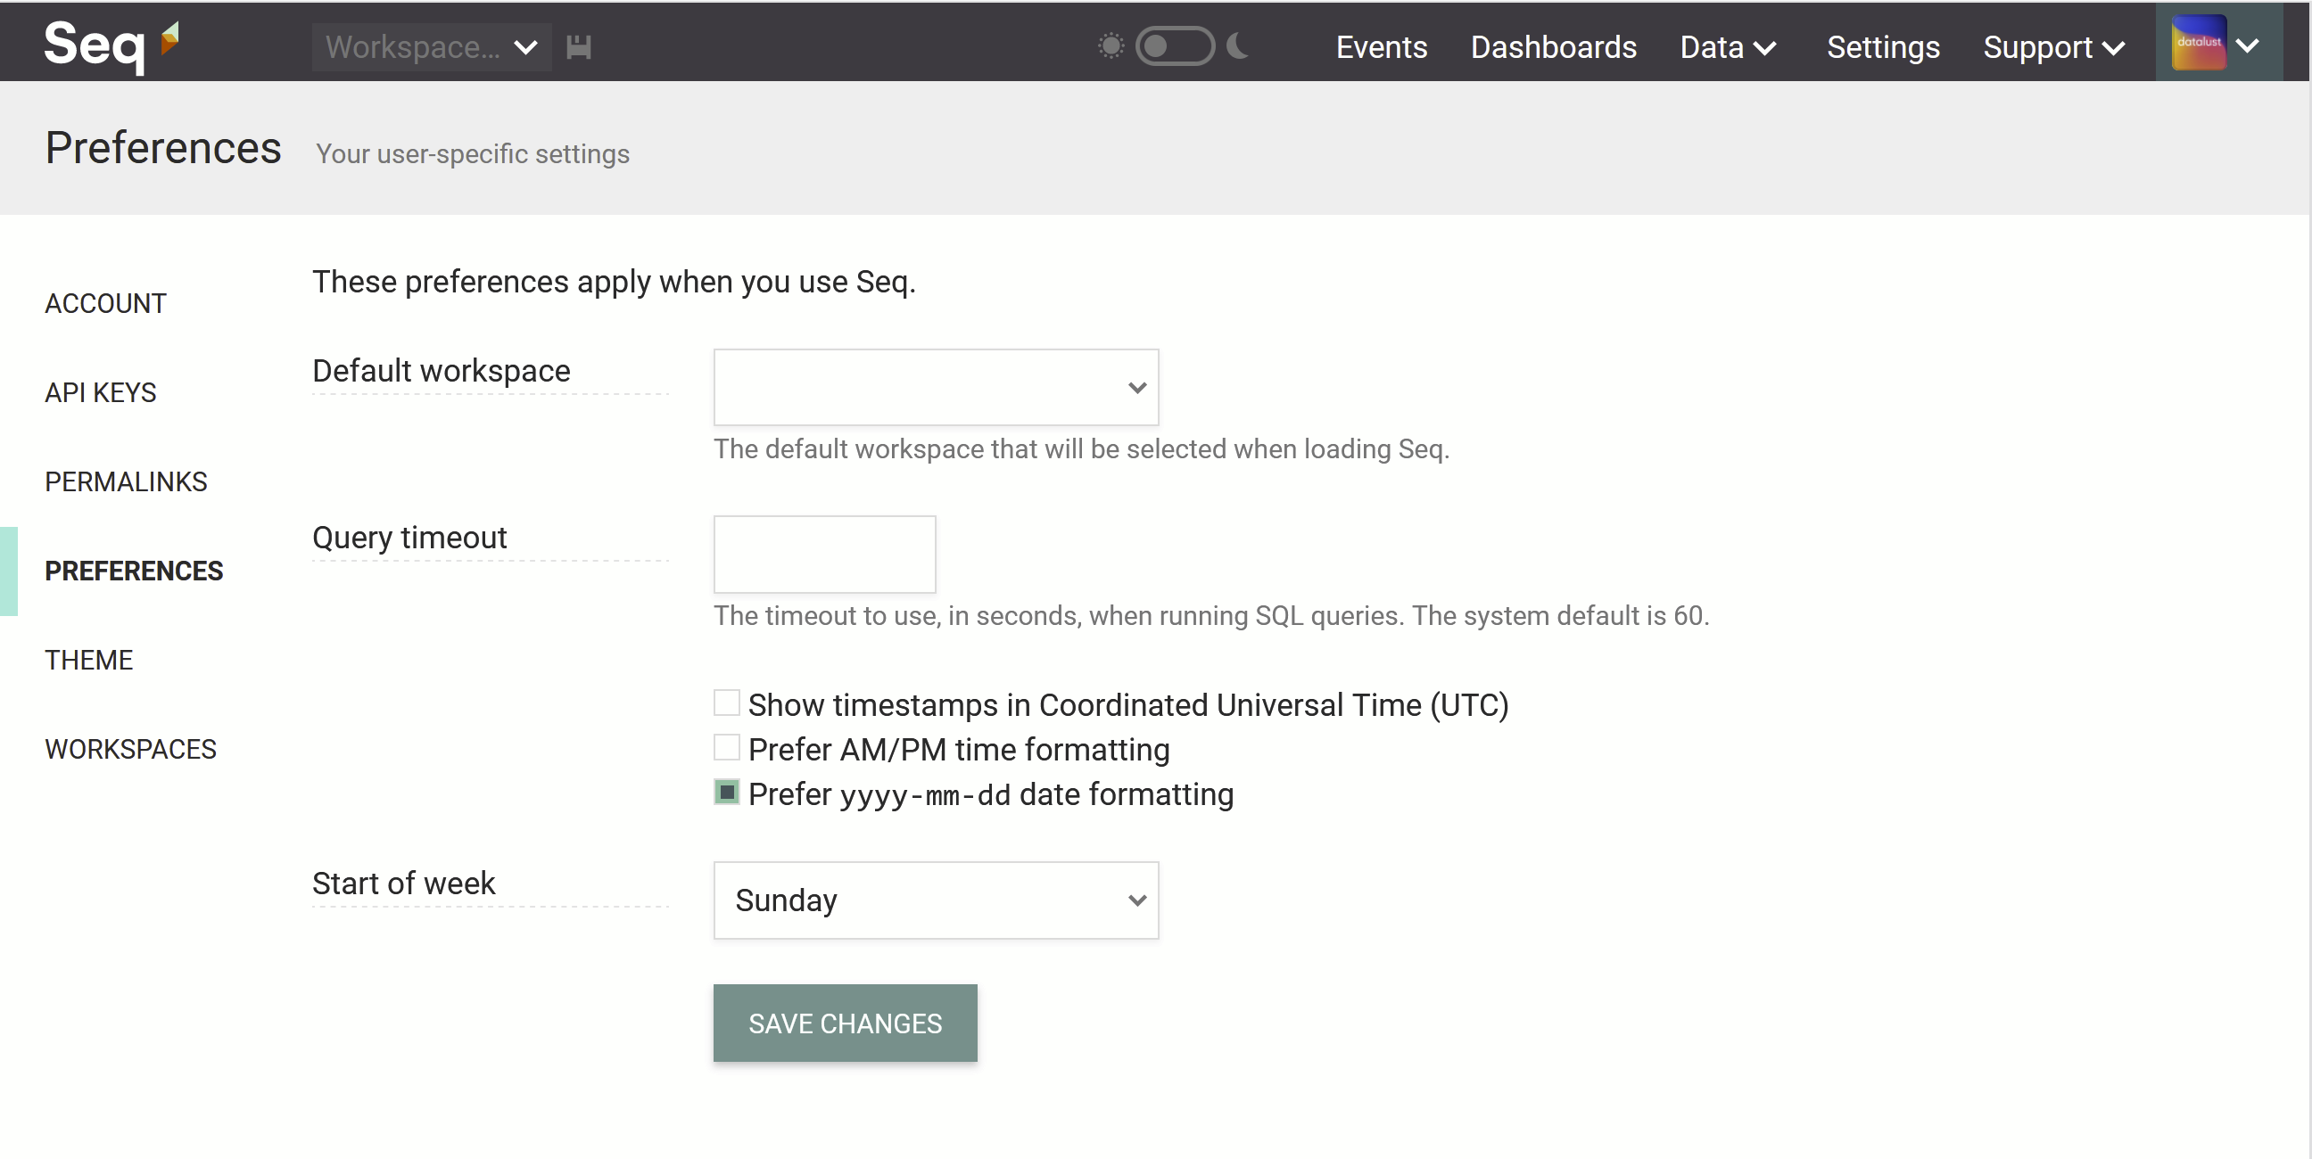Select the sun light-mode icon
2312x1159 pixels.
coord(1111,45)
